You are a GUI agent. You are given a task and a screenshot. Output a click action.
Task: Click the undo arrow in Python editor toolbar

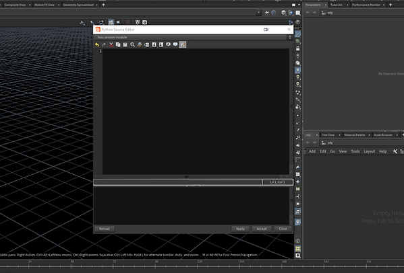(x=97, y=44)
